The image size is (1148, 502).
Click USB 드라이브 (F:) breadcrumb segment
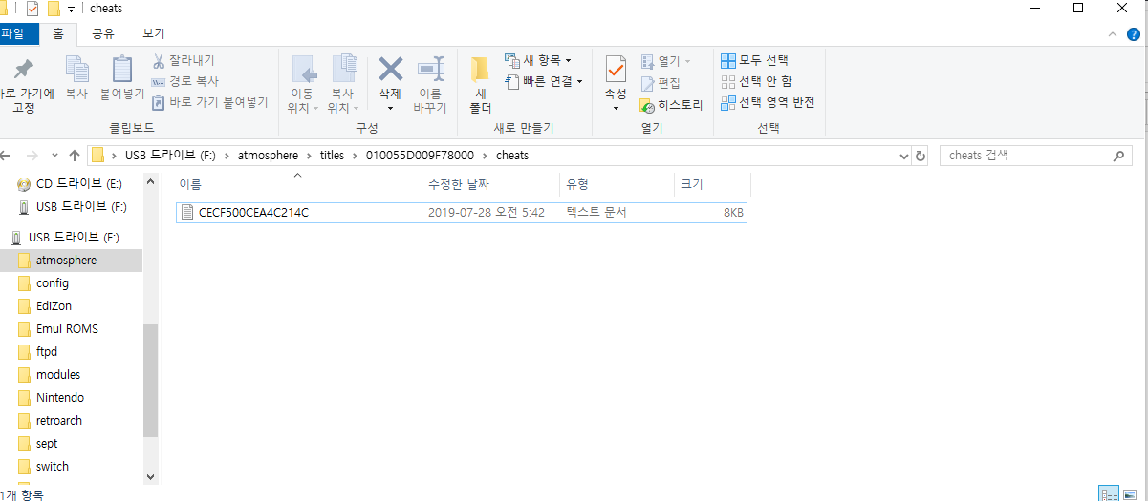click(x=169, y=156)
